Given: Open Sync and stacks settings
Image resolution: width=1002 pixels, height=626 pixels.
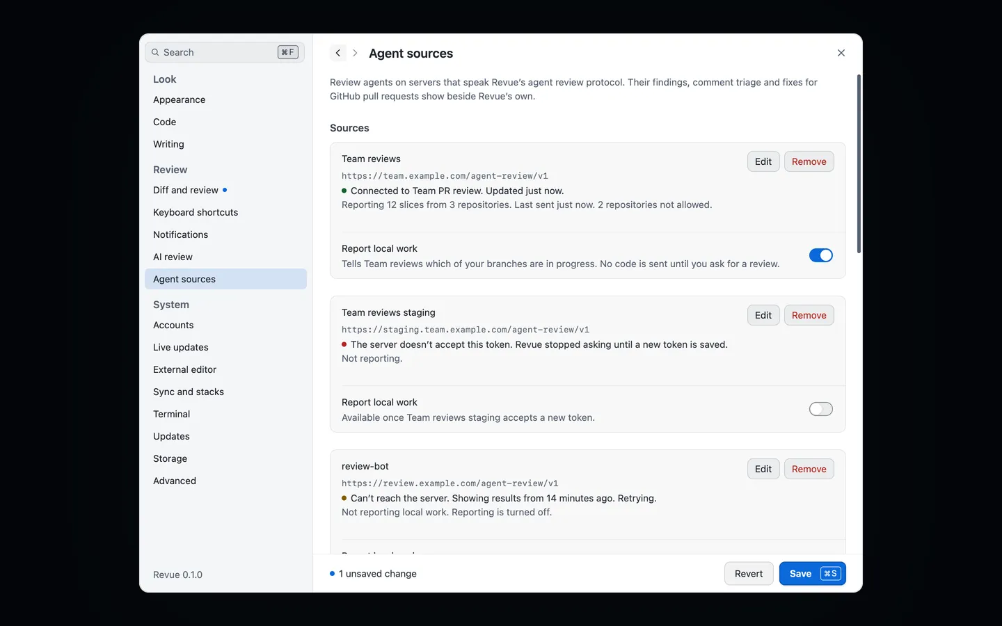Looking at the screenshot, I should point(225,392).
